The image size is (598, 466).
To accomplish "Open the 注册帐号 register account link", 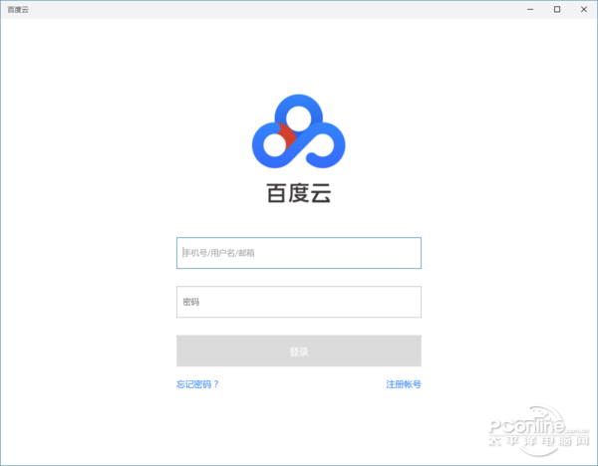I will [404, 384].
